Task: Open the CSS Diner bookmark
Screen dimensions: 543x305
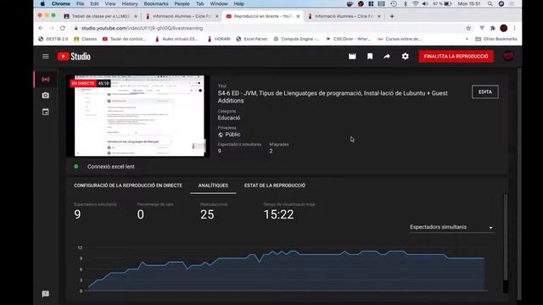Action: [348, 39]
